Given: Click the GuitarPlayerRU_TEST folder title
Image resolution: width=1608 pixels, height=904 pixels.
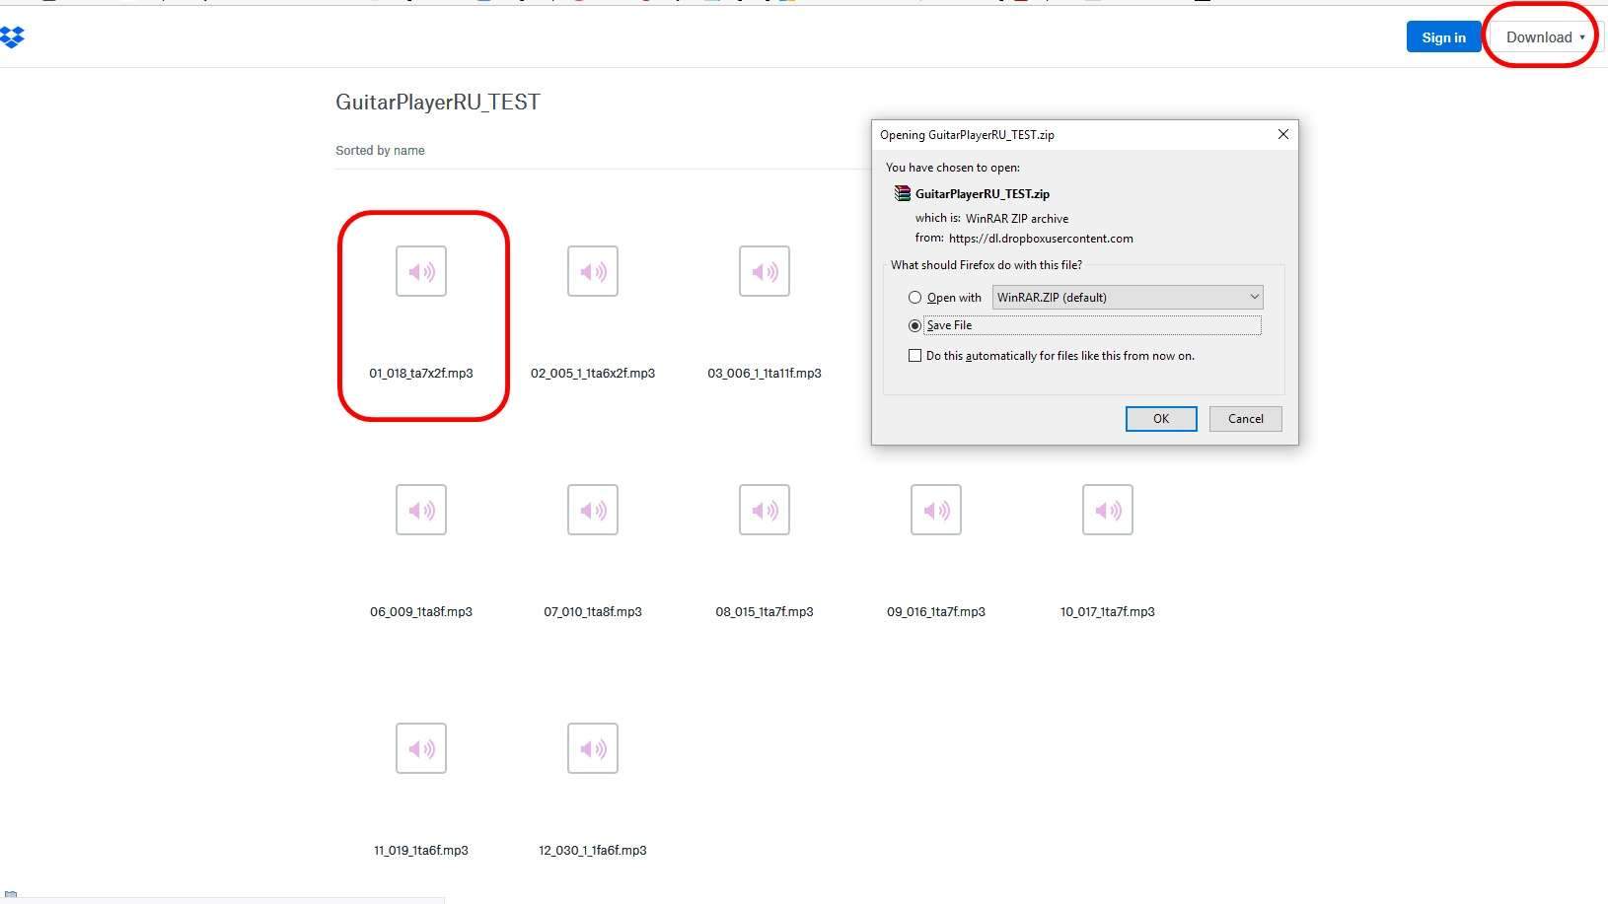Looking at the screenshot, I should click(x=438, y=103).
